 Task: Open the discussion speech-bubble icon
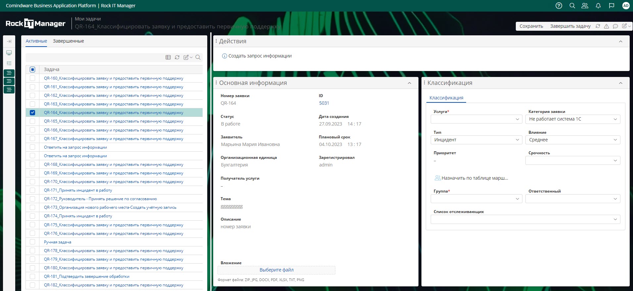pos(615,26)
